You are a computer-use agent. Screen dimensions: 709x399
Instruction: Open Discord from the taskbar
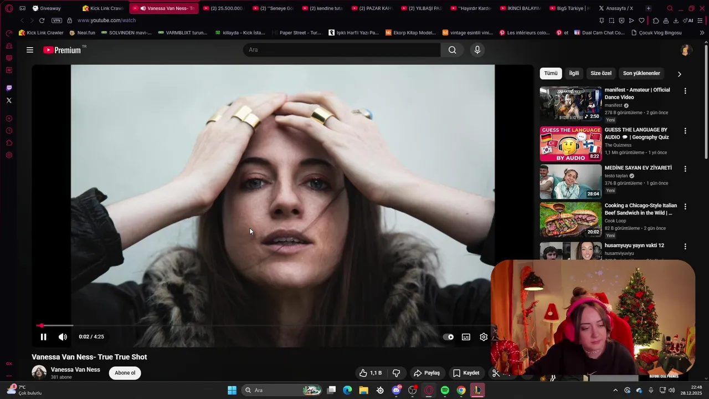pos(397,390)
